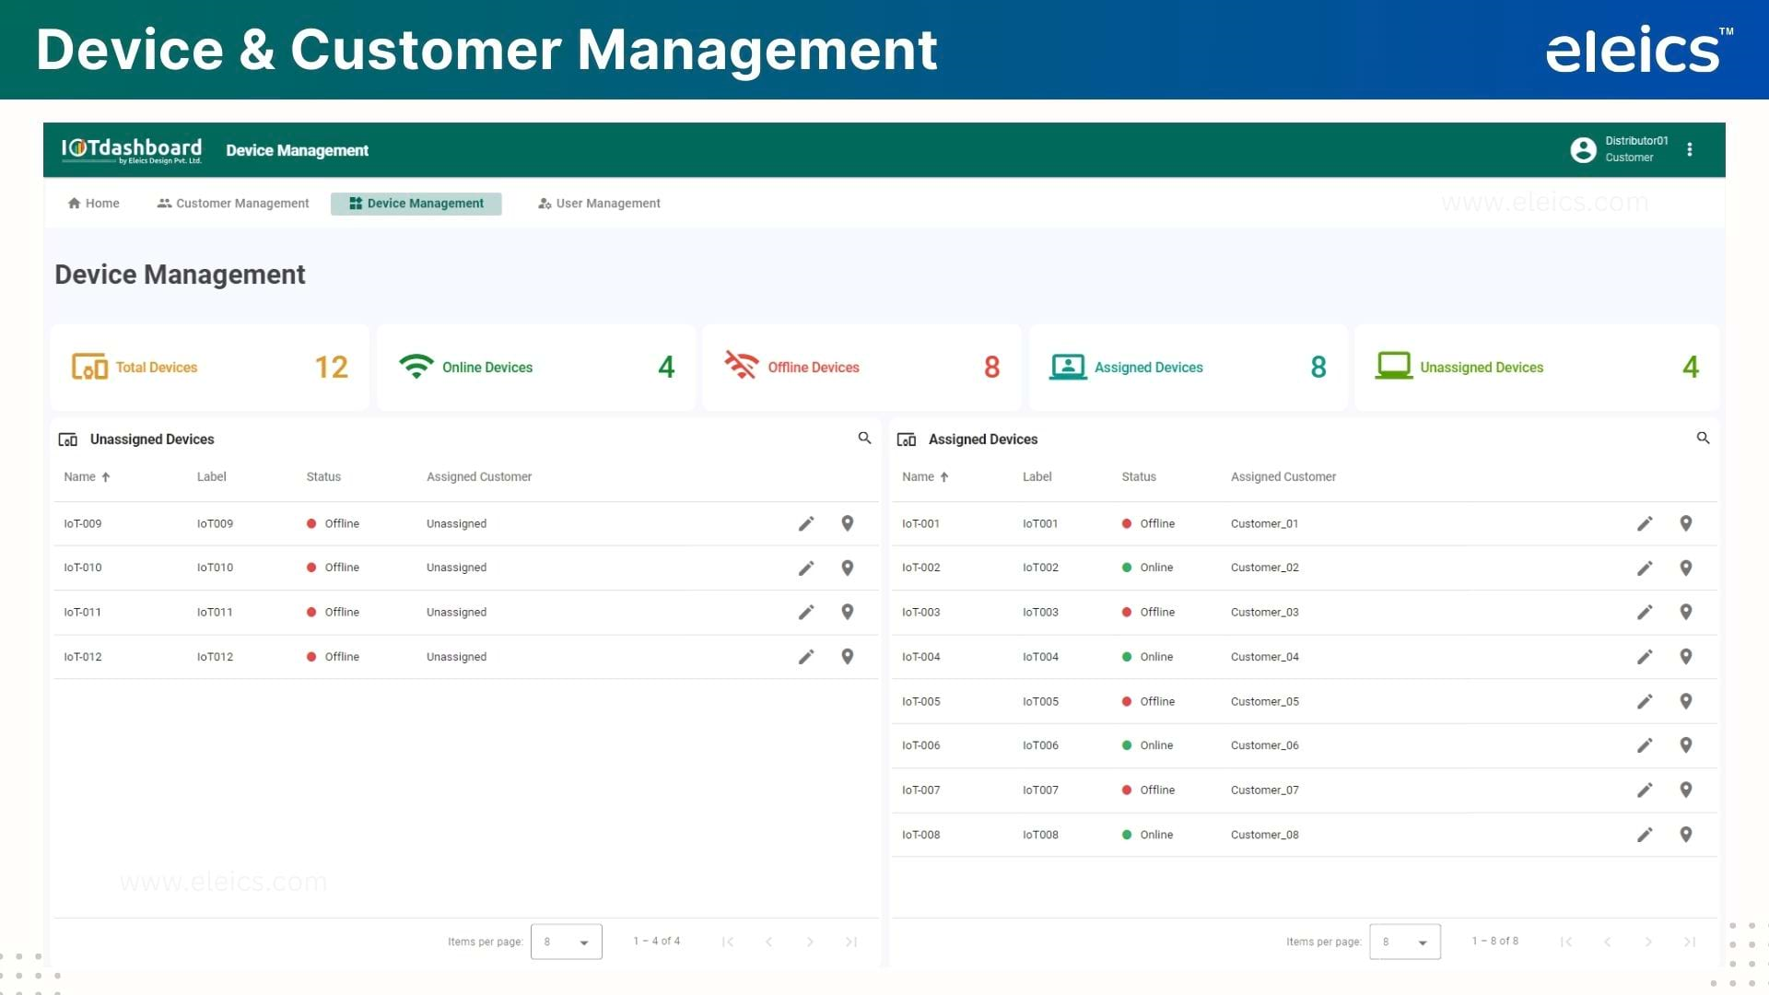Click Offline status of IoT-012

coord(333,657)
